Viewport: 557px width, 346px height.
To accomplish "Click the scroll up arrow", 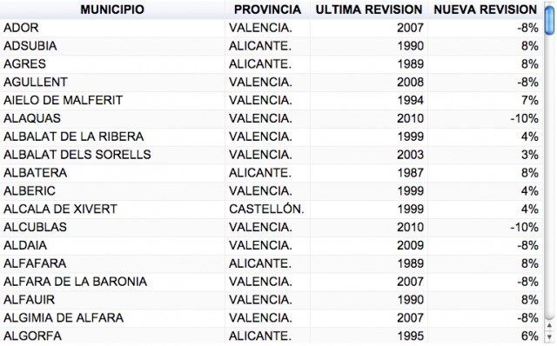I will point(549,325).
